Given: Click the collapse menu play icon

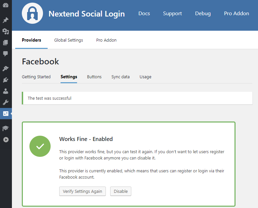Looking at the screenshot, I should pos(6,140).
